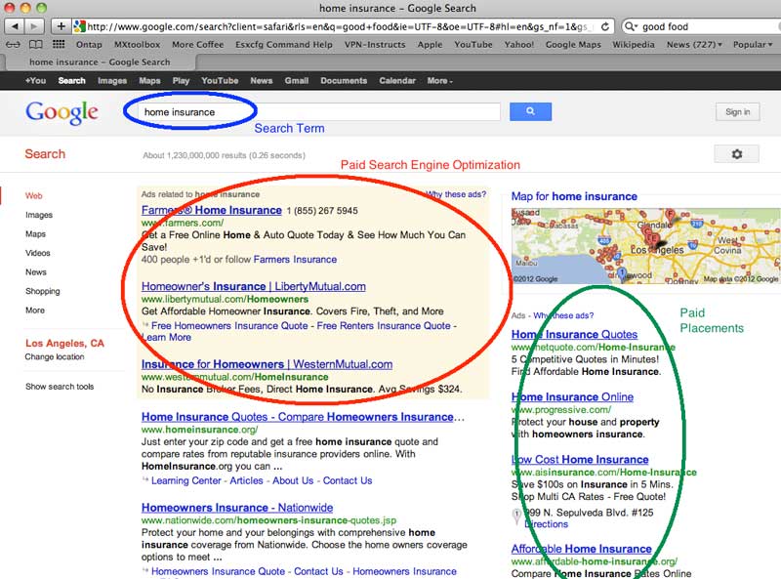Show all bookmarks book icon
Viewport: 781px width, 579px height.
pyautogui.click(x=35, y=44)
